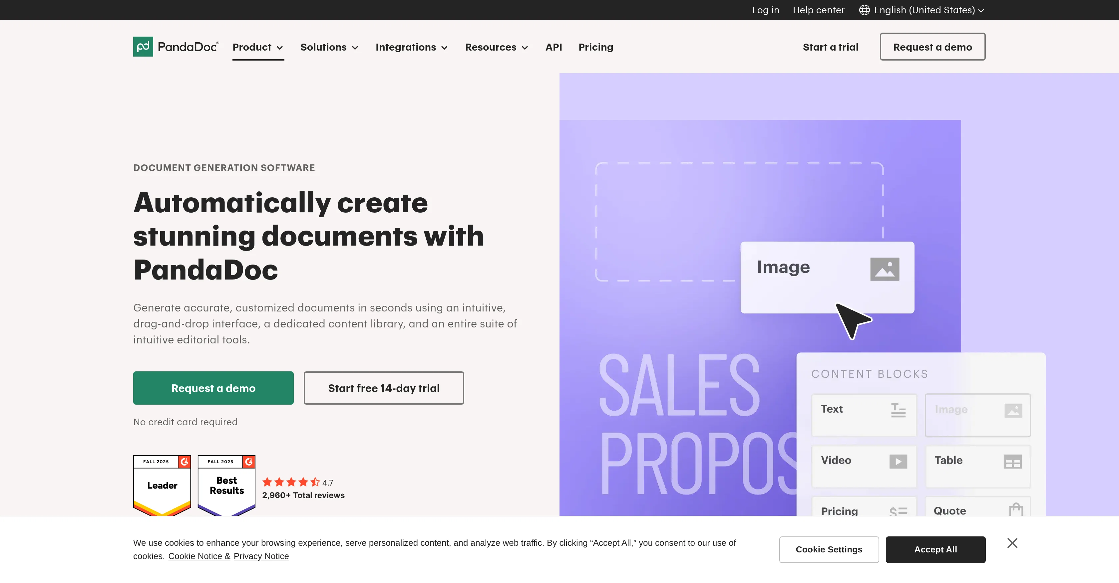The height and width of the screenshot is (583, 1119).
Task: Click the 4.7 rating value
Action: 327,483
